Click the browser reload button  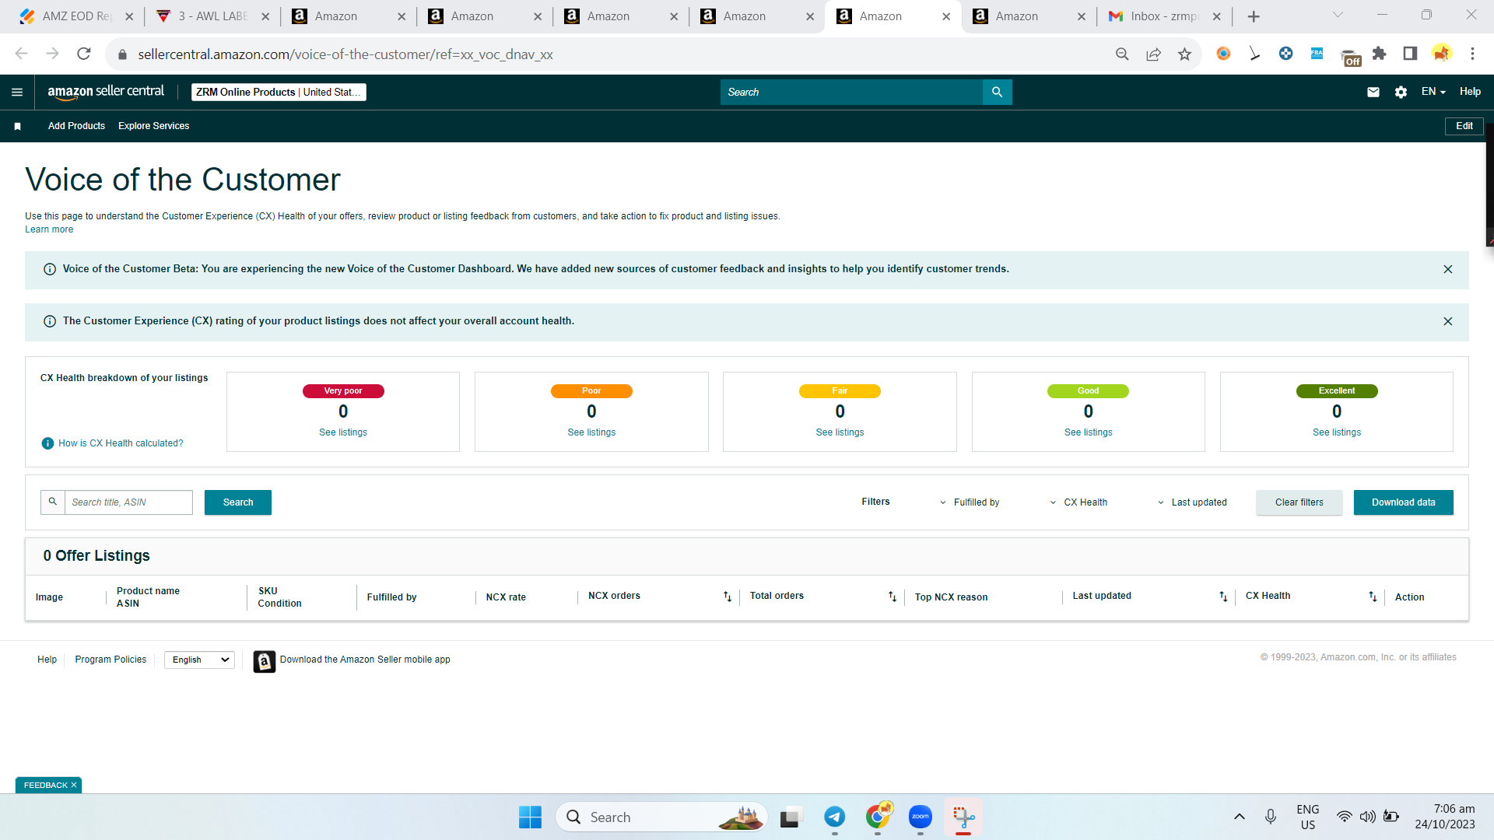84,54
